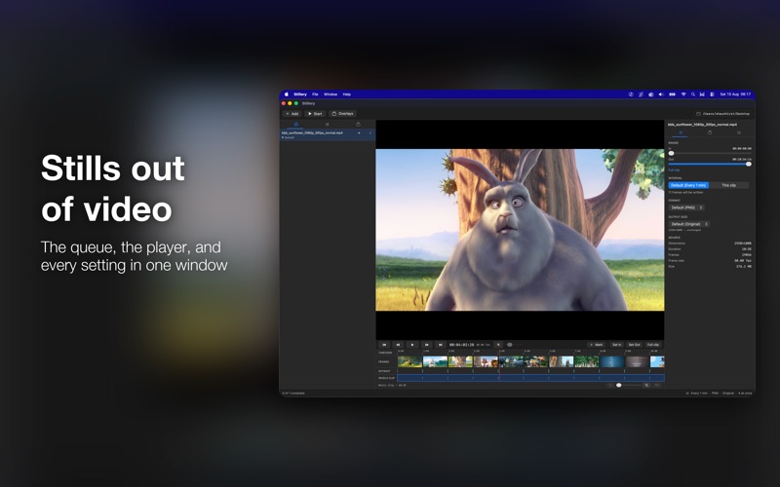Image resolution: width=780 pixels, height=487 pixels.
Task: Click the sound volume icon in the menu bar
Action: (661, 94)
